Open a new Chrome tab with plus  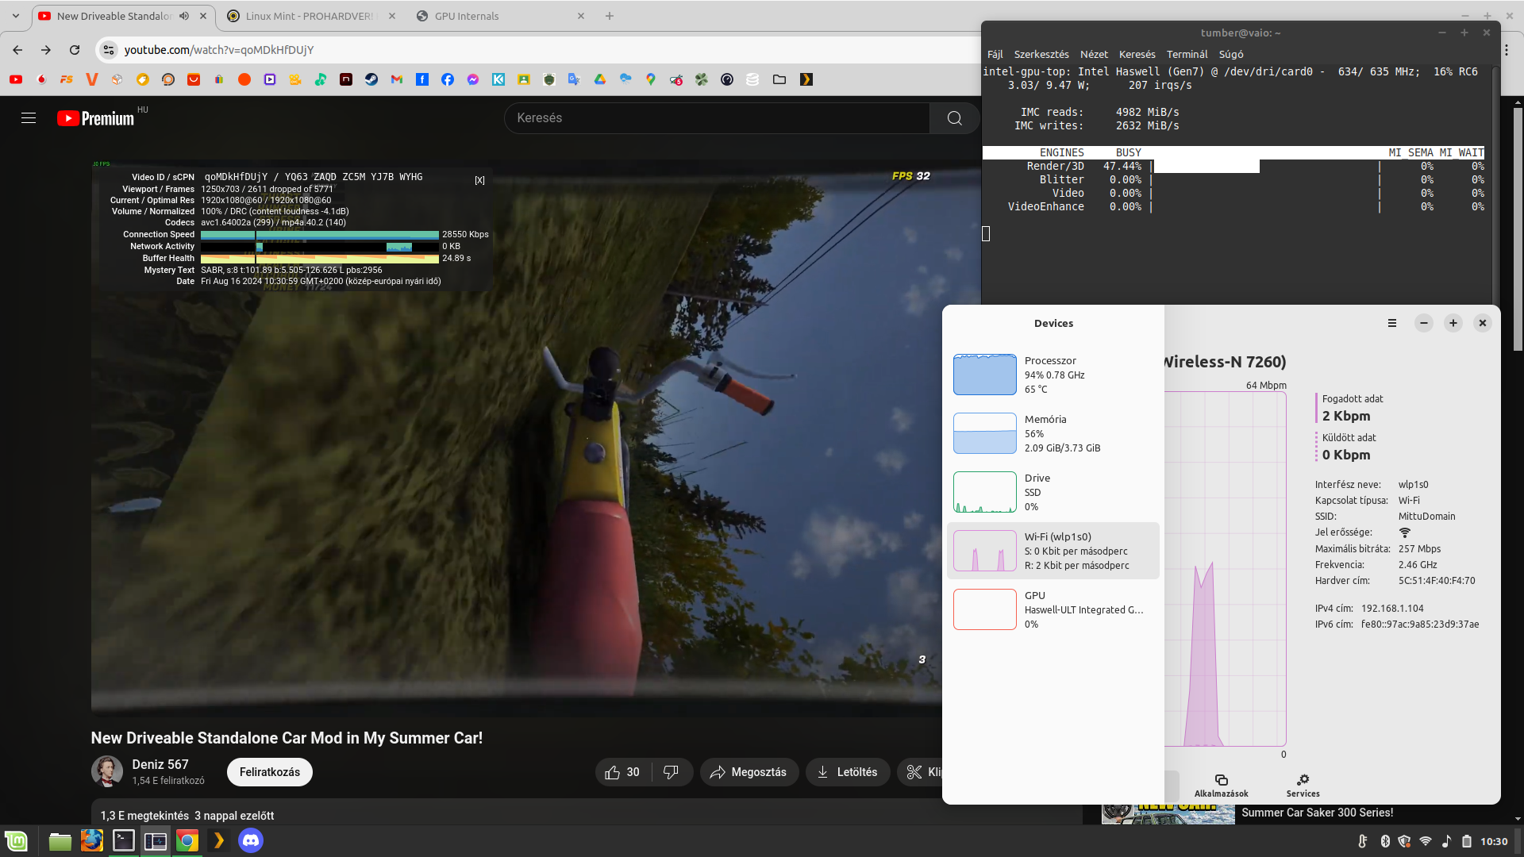610,16
